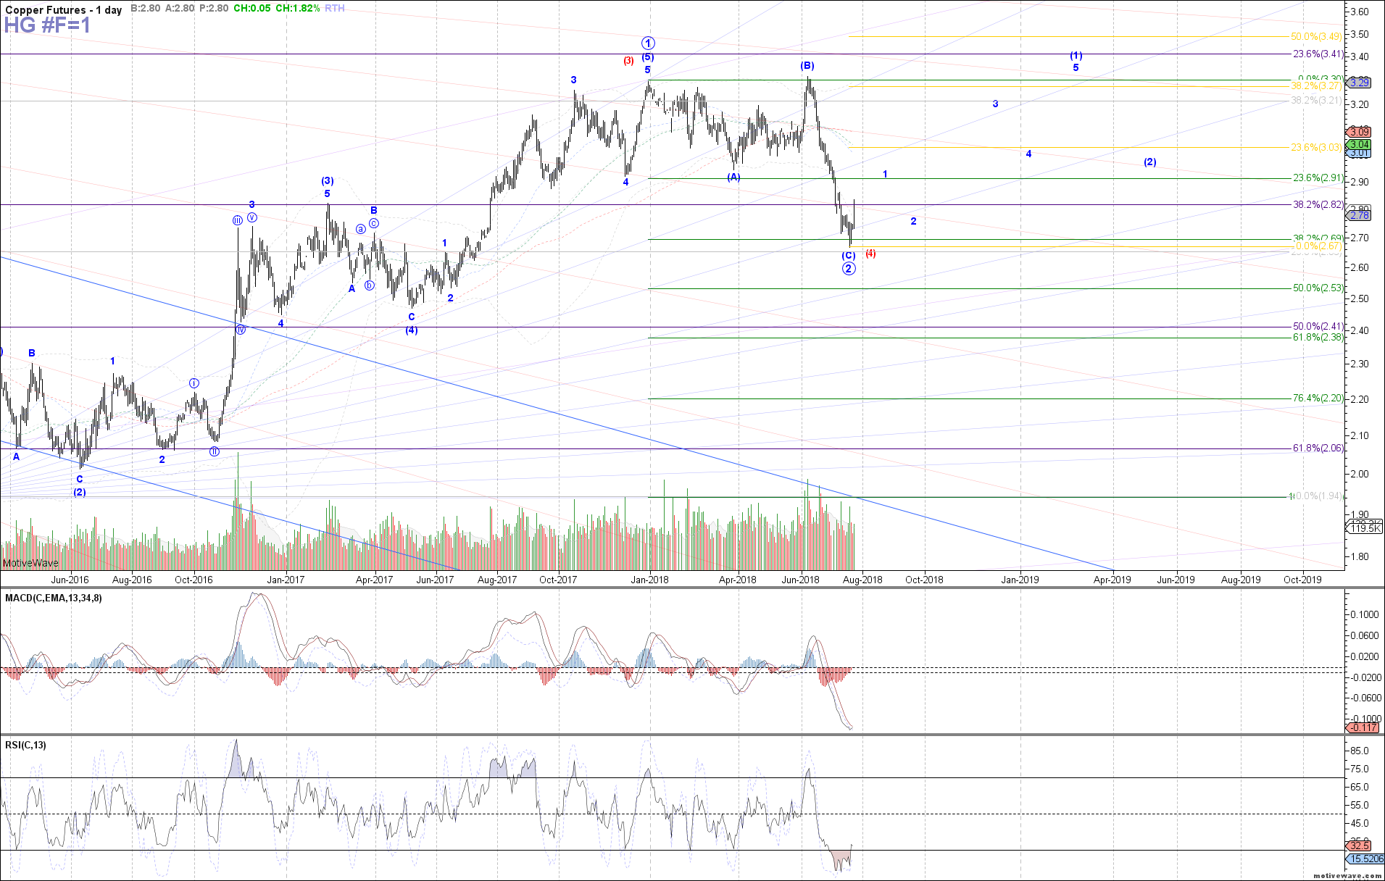
Task: Select the circled iv wave marker
Action: click(241, 330)
